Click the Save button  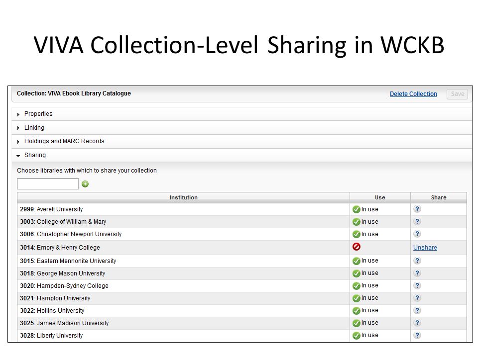click(x=457, y=94)
